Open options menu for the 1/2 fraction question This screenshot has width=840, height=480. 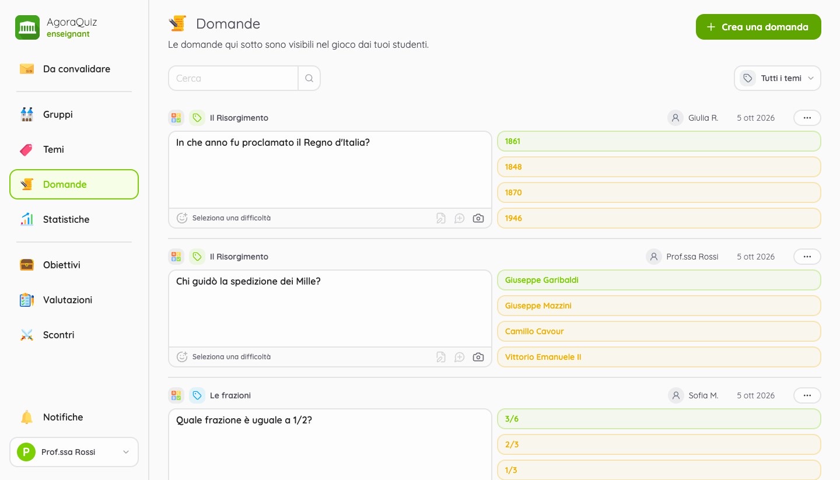tap(807, 395)
